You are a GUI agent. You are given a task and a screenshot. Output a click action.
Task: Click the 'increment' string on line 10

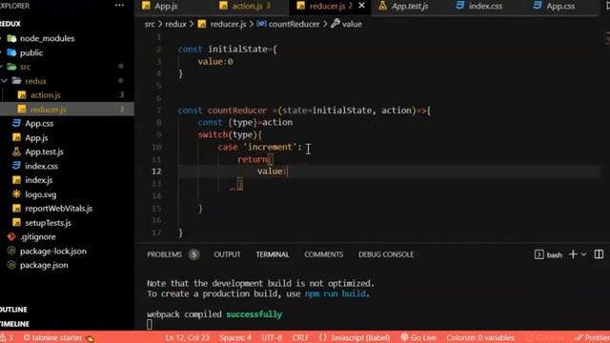271,147
